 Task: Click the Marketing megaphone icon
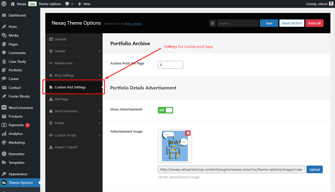click(x=4, y=142)
